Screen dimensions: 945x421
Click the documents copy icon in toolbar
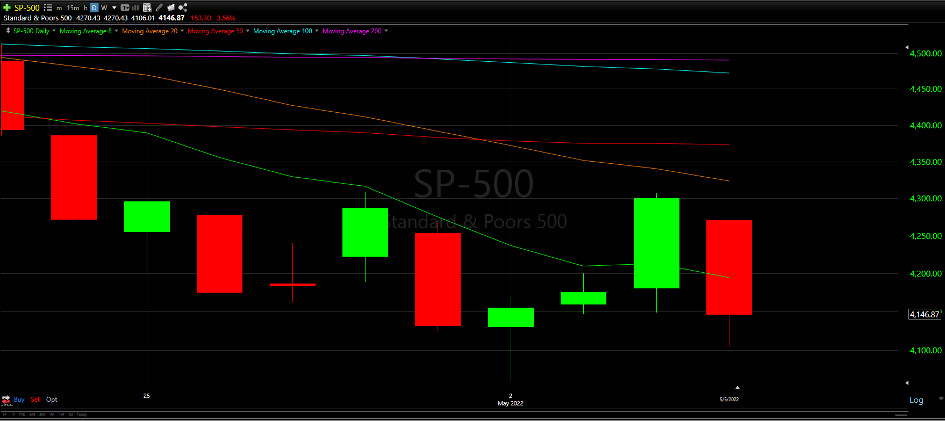171,8
